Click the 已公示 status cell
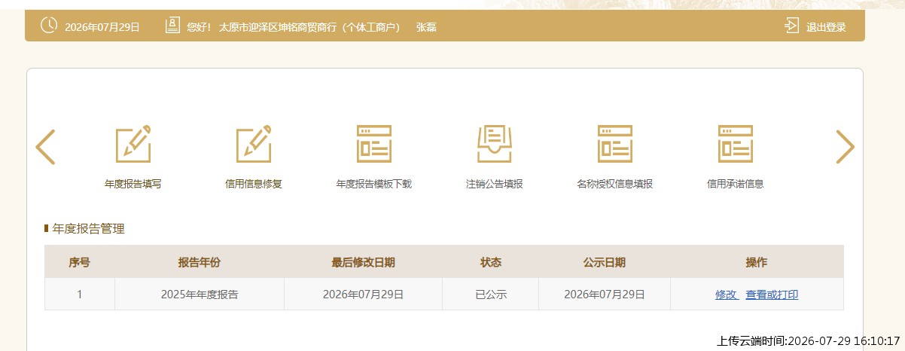The image size is (905, 351). [x=491, y=295]
